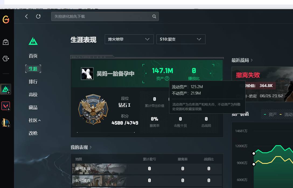293x188 pixels.
Task: Open 藏品 navigation item
Action: pyautogui.click(x=33, y=107)
